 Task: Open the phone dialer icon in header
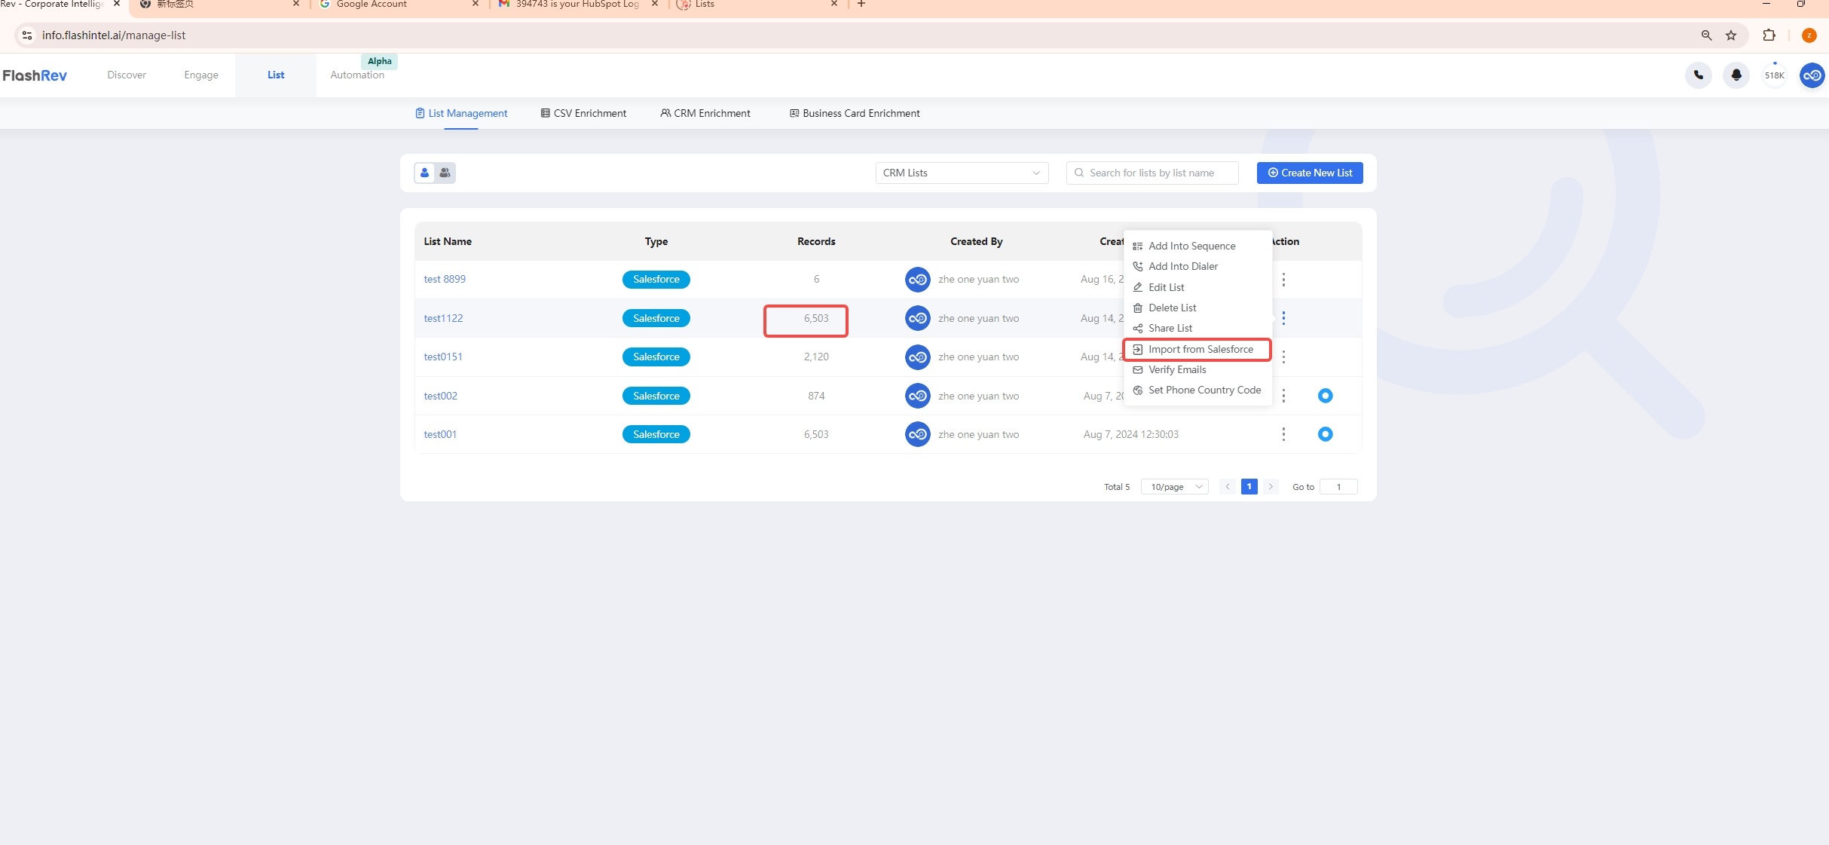1698,75
